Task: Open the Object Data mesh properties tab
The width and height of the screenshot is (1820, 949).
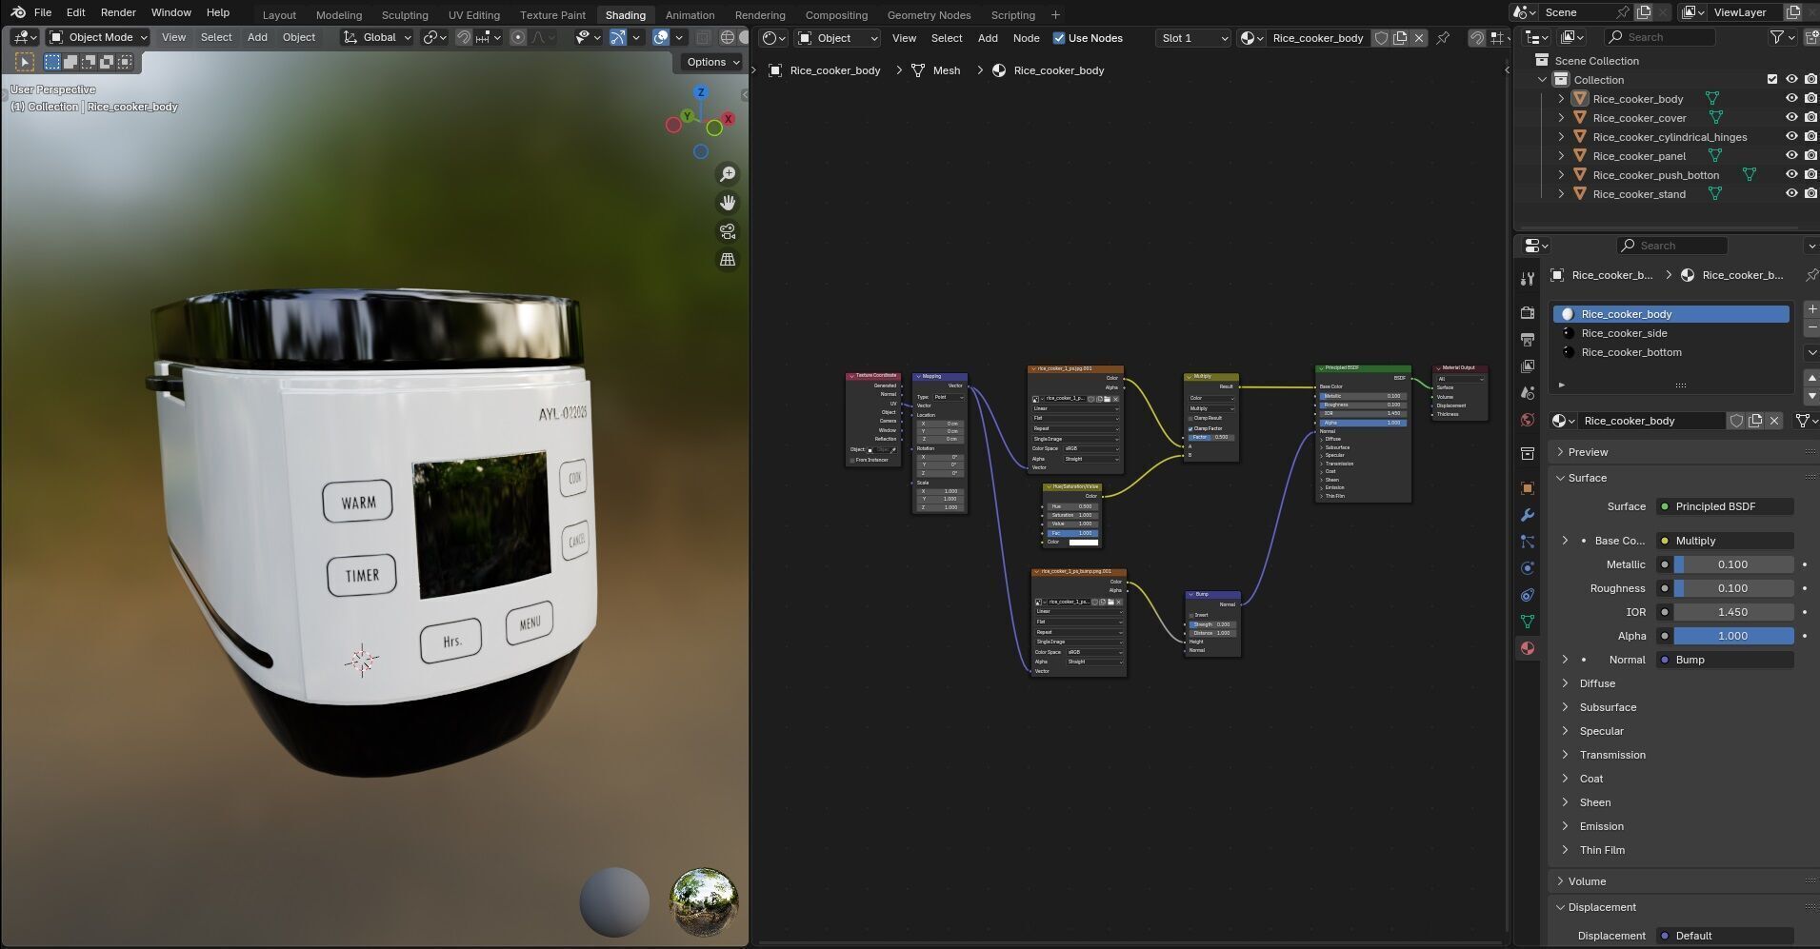Action: tap(1528, 622)
